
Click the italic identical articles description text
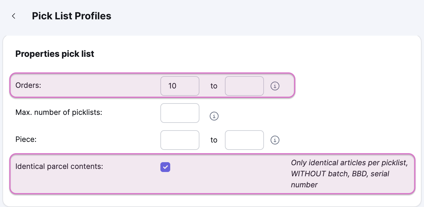tap(349, 174)
